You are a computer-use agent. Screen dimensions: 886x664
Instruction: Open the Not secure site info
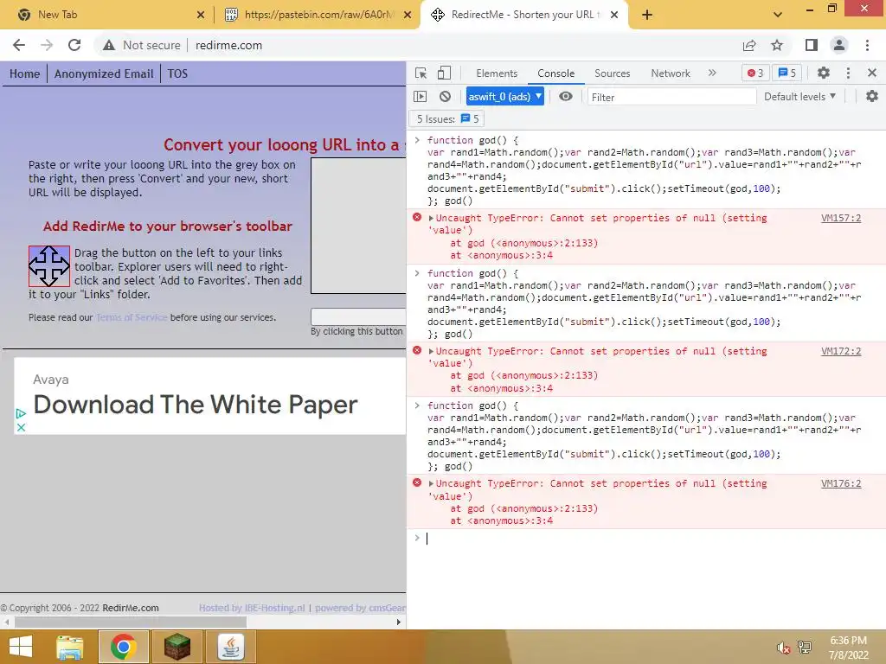(141, 45)
